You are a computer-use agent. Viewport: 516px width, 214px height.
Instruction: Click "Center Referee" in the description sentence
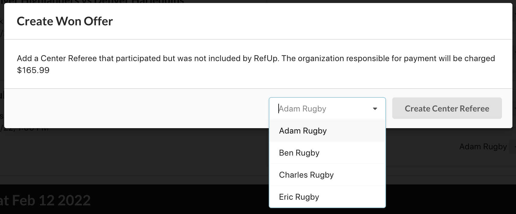68,58
